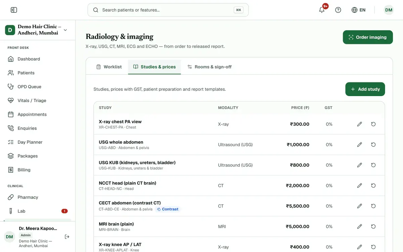Edit the MRI brain (plain) study
Image resolution: width=403 pixels, height=252 pixels.
[360, 227]
